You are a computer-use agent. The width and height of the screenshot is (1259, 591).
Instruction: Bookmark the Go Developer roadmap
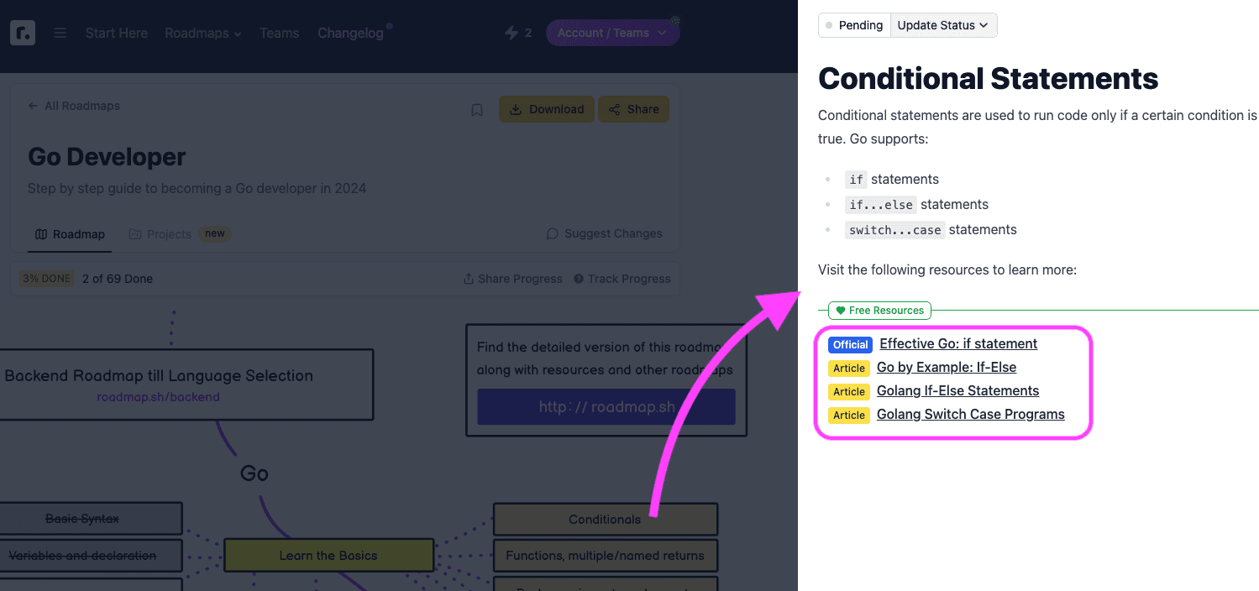pos(477,110)
